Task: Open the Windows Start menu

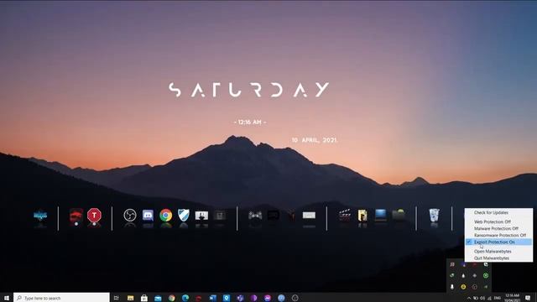Action: pos(7,298)
